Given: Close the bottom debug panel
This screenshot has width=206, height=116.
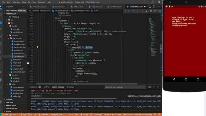Looking at the screenshot, I should point(158,87).
